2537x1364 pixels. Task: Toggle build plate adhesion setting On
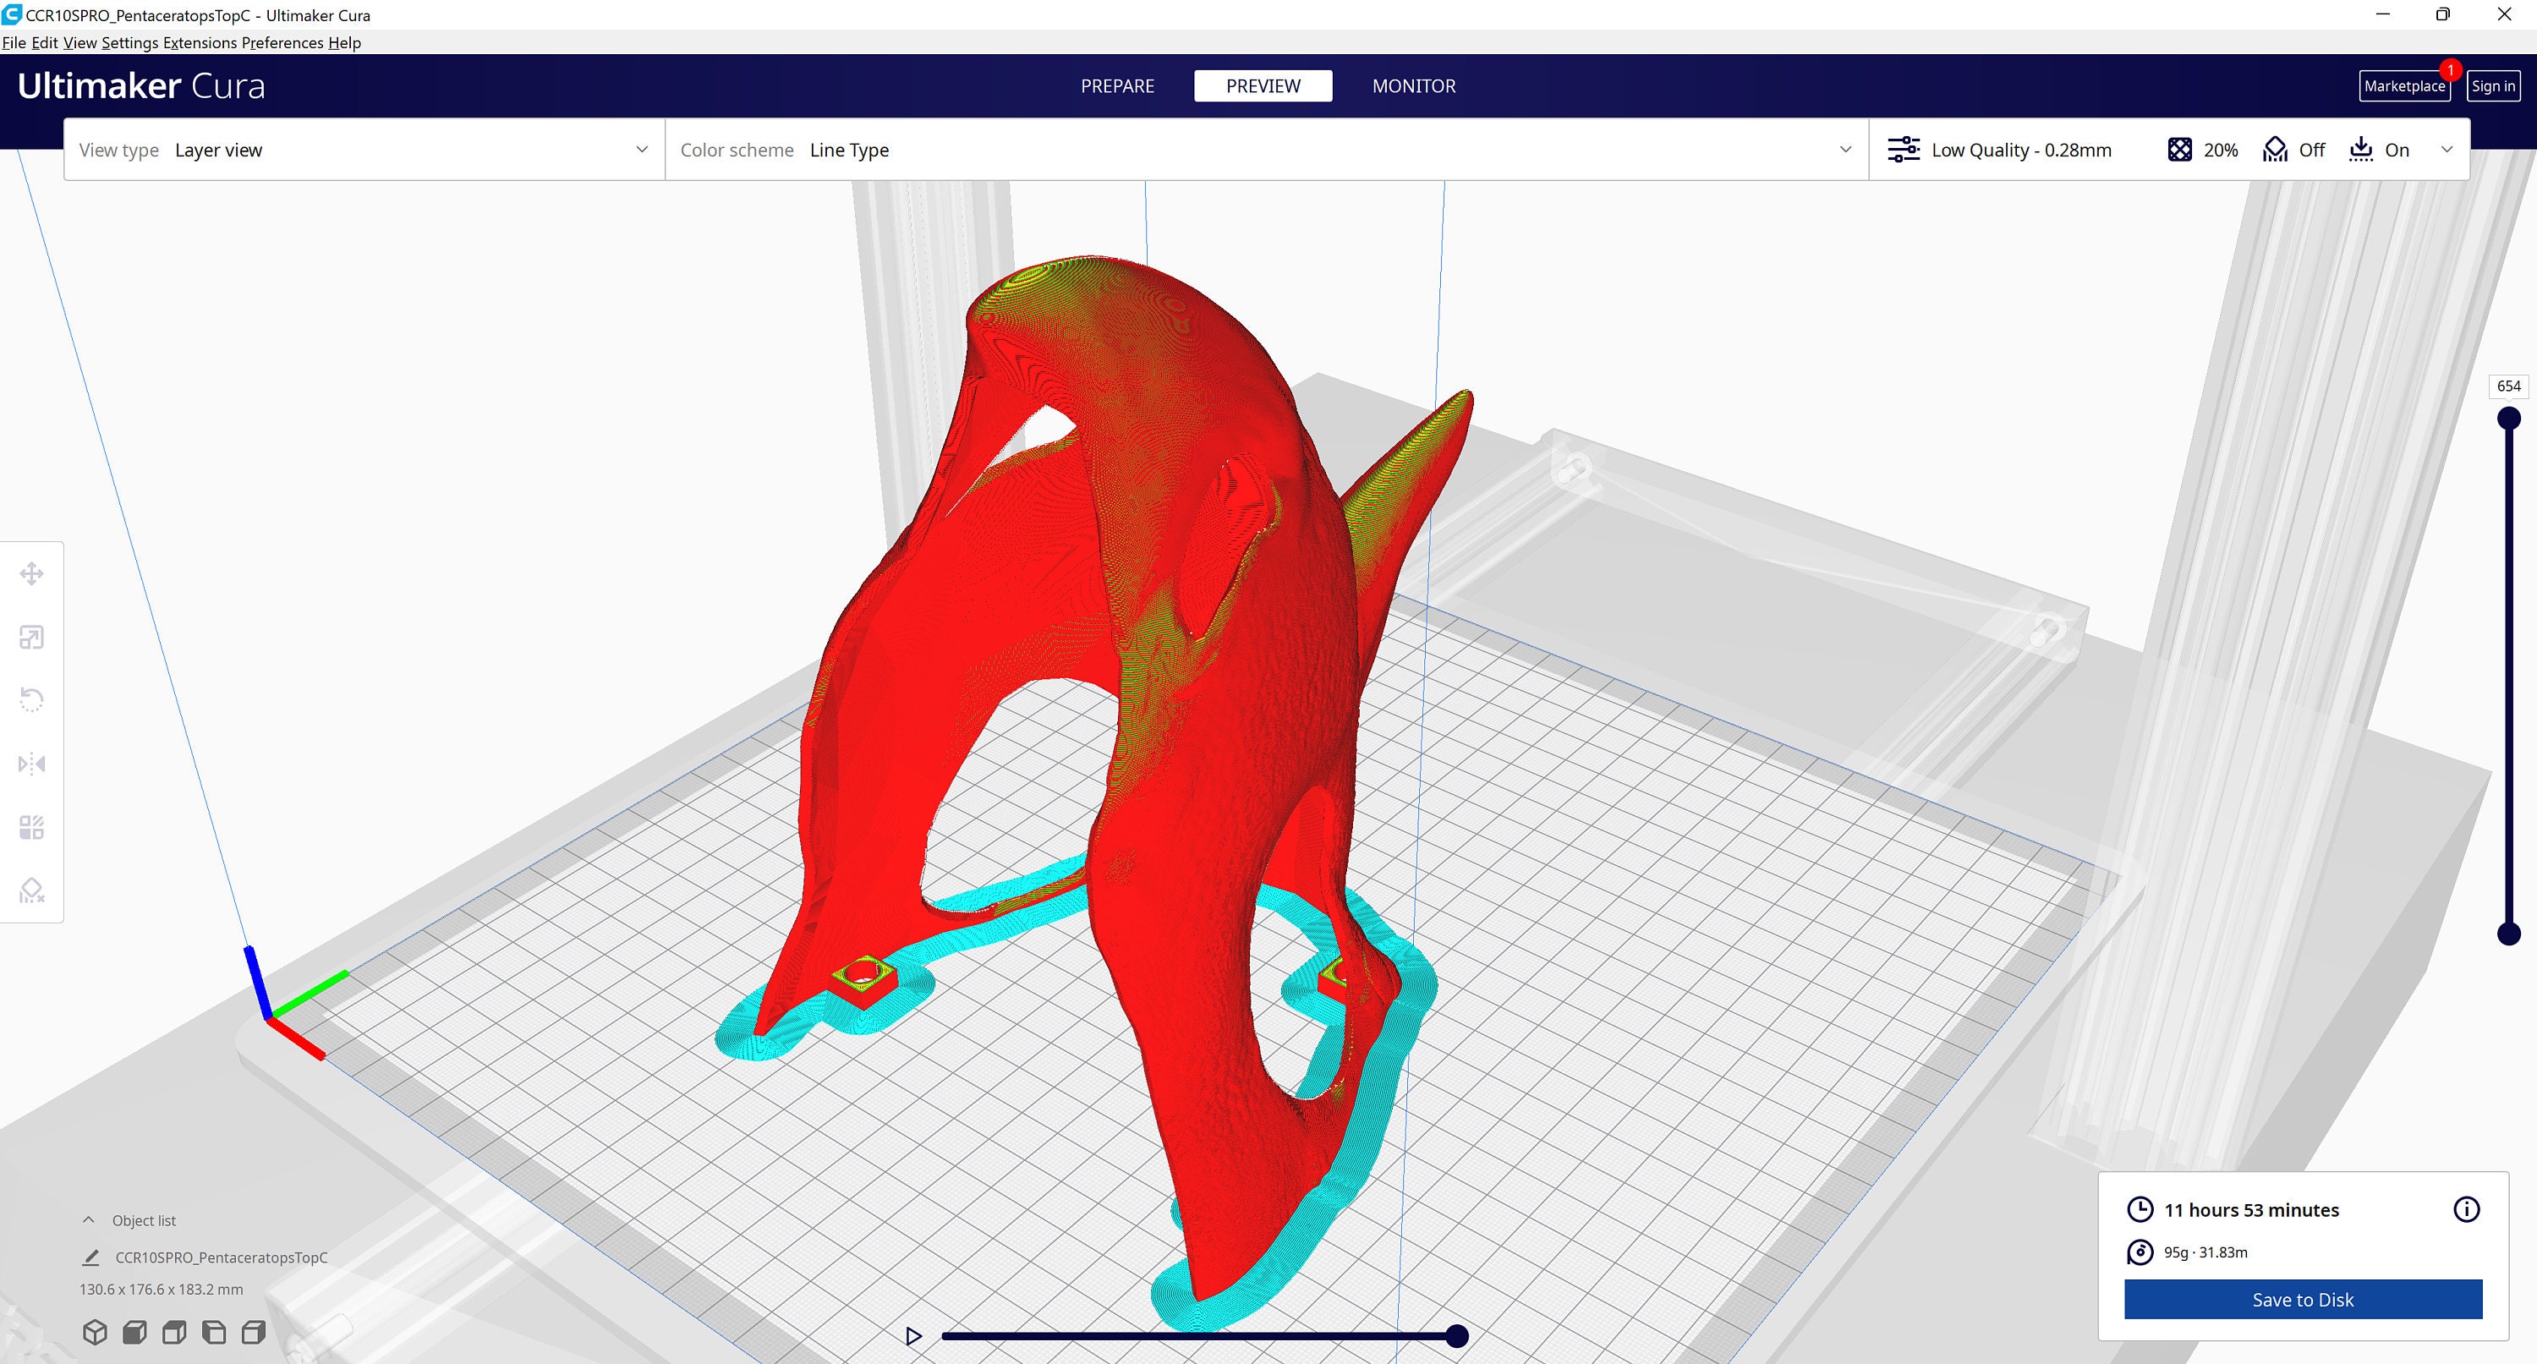click(x=2381, y=149)
